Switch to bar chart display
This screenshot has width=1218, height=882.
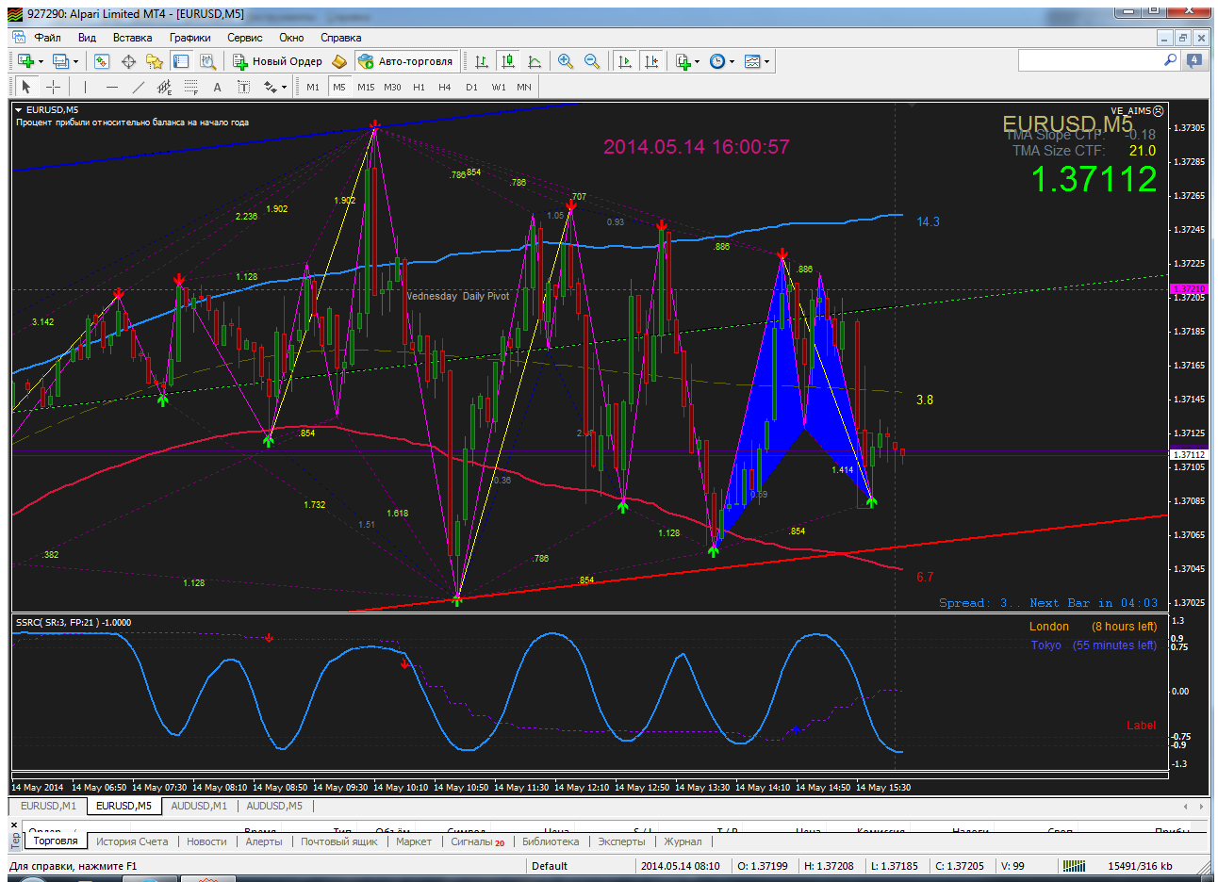pyautogui.click(x=482, y=61)
